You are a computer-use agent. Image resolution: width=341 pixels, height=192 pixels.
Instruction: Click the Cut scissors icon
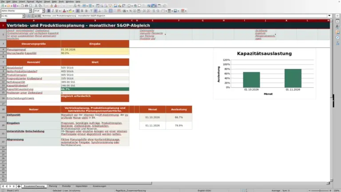[36, 6]
